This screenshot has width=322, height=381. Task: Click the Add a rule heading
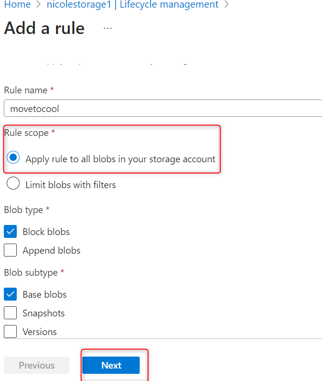click(x=44, y=28)
